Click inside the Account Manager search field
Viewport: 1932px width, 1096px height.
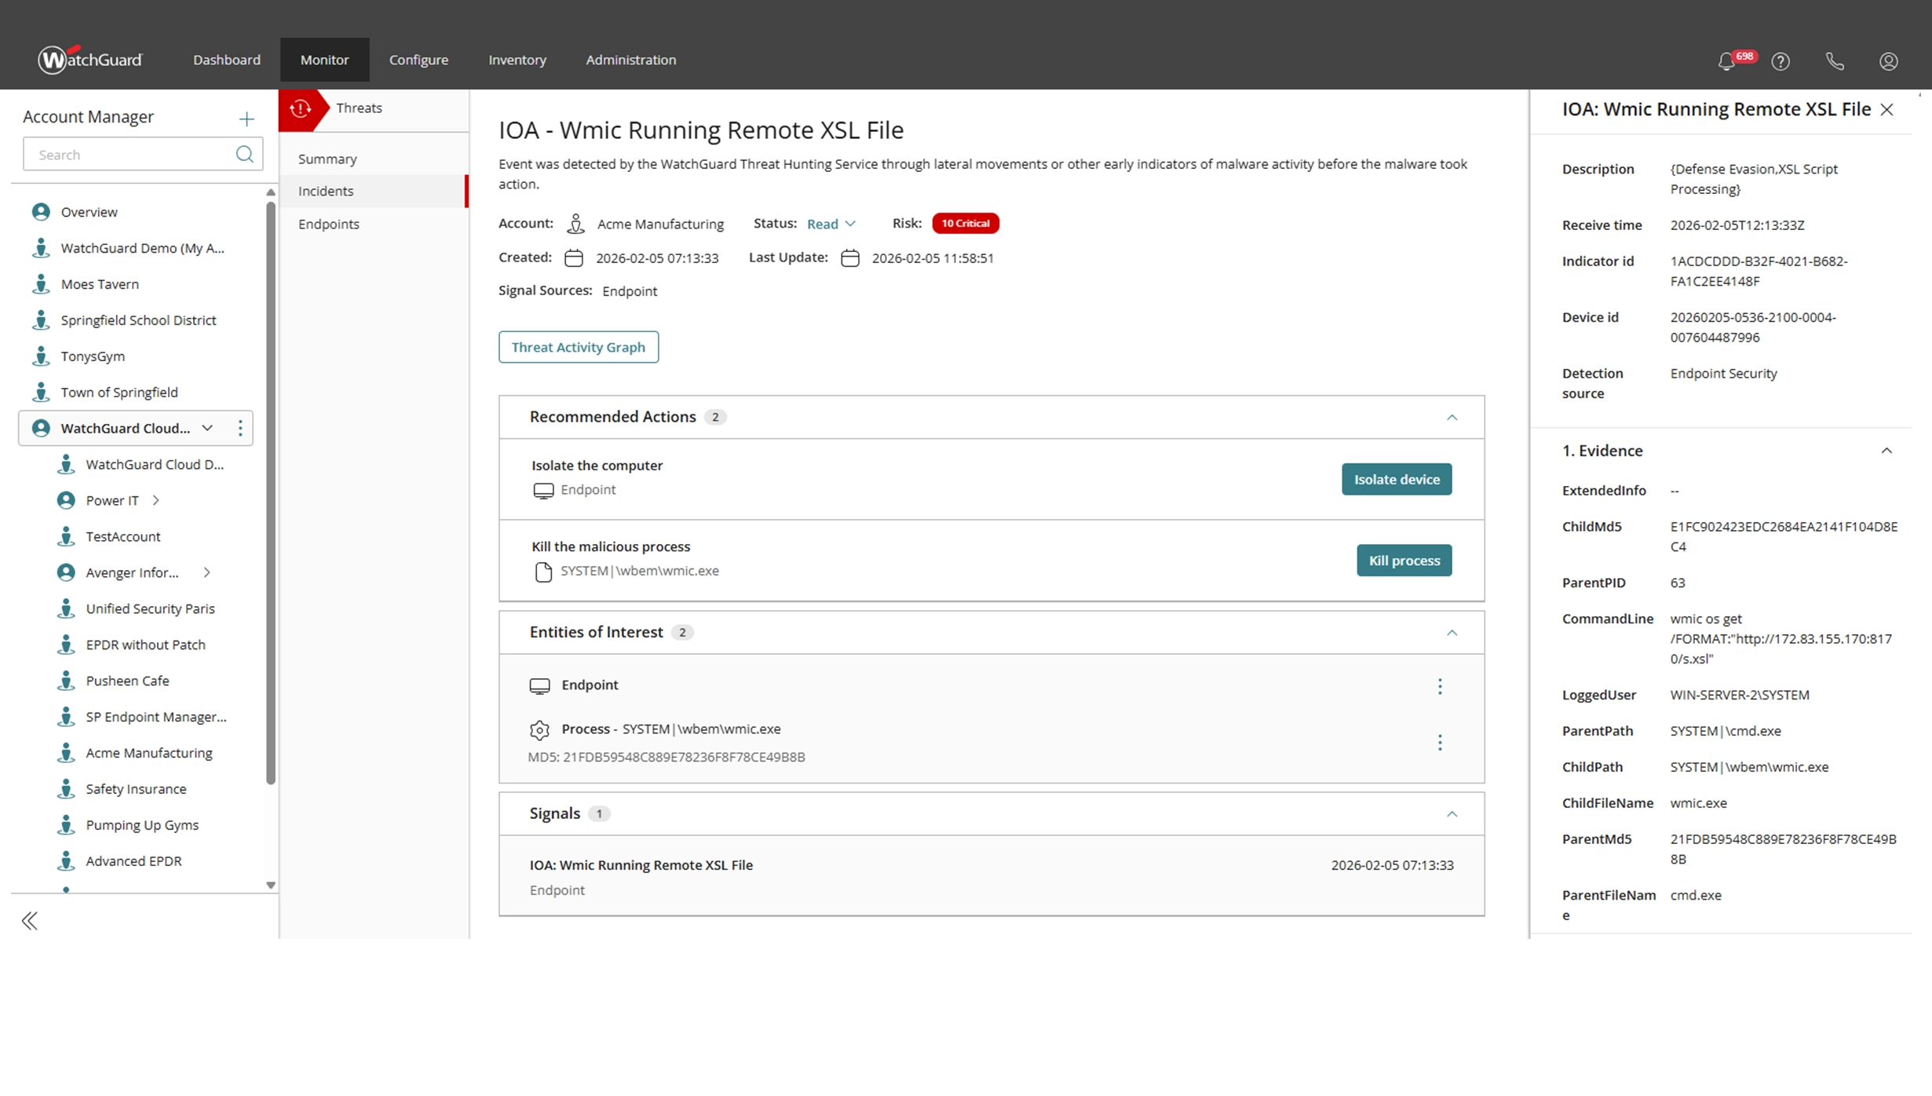click(x=126, y=154)
